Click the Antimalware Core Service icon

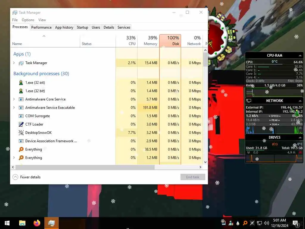(21, 99)
